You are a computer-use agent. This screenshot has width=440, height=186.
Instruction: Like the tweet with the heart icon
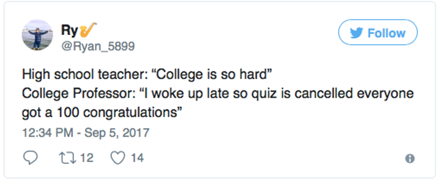tap(118, 158)
